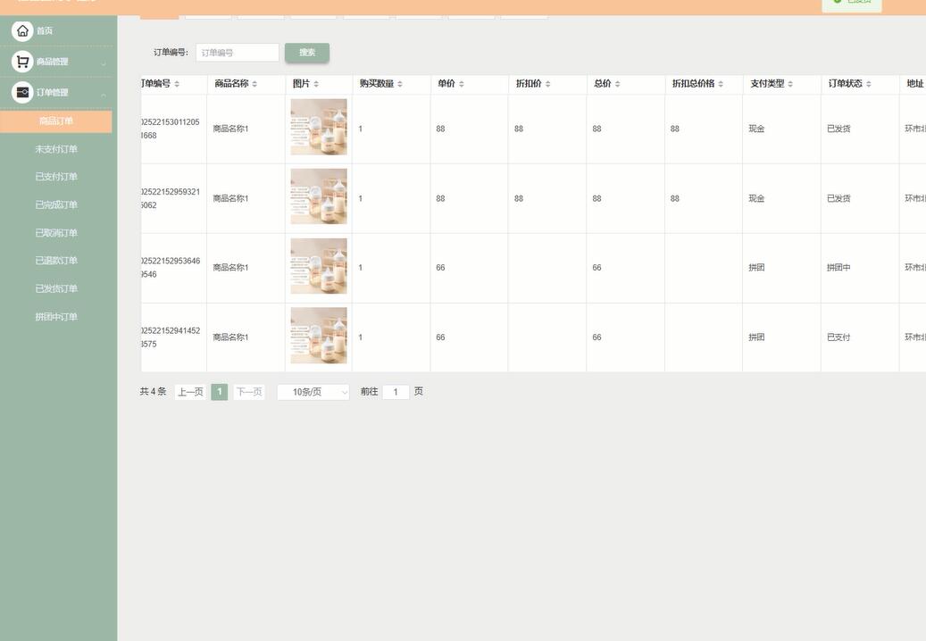Open the thumbnail in the 已支付 order row

pyautogui.click(x=319, y=336)
